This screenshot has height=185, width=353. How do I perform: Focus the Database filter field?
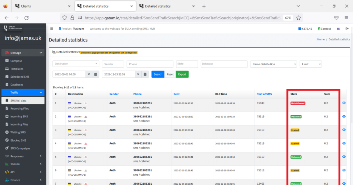coord(224,64)
